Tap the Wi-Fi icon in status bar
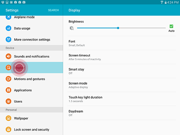 click(162, 2)
